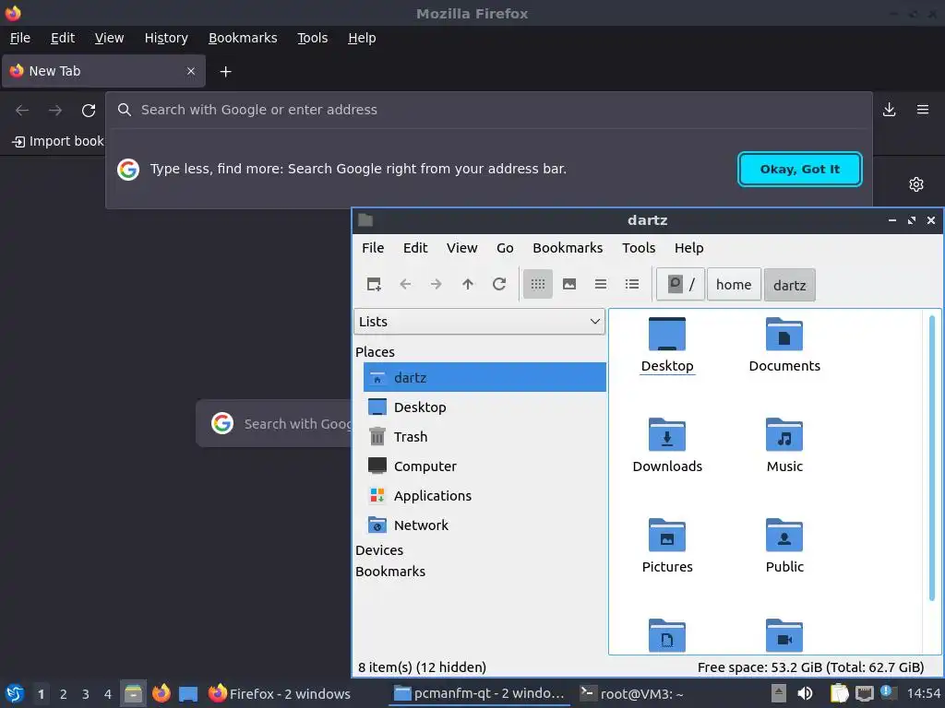This screenshot has width=945, height=708.
Task: Open a new Firefox tab with plus
Action: click(225, 72)
